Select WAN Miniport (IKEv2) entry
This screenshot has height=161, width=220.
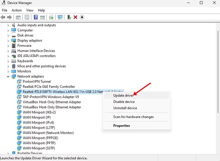[39, 112]
